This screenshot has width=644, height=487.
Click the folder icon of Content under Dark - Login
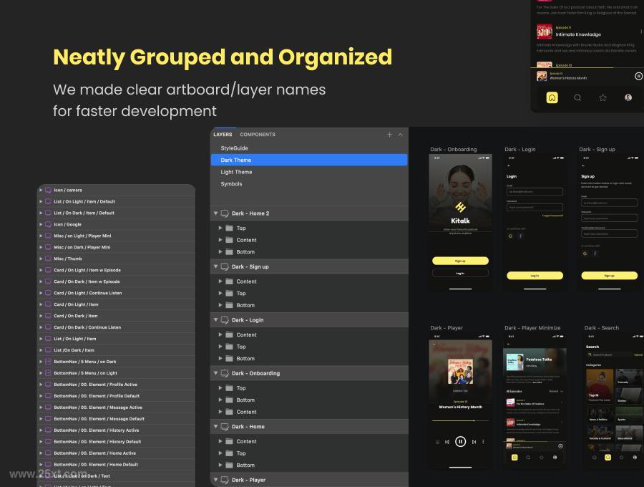(230, 335)
